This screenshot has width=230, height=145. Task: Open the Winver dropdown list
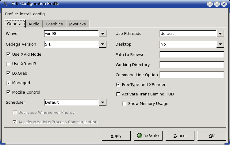coord(102,34)
